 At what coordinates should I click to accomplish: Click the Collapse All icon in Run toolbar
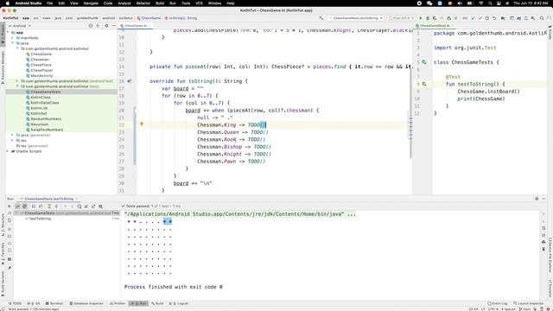coord(56,206)
